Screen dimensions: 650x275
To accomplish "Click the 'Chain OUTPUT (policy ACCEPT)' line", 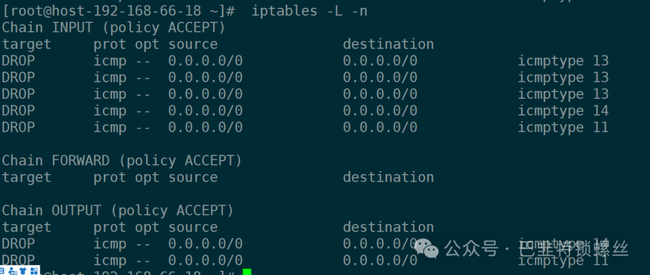I will 117,211.
